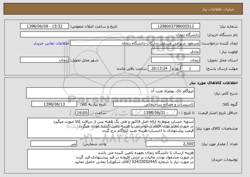Select the label اولویت نیاز
Image resolution: width=250 pixels, height=177 pixels.
click(x=229, y=52)
